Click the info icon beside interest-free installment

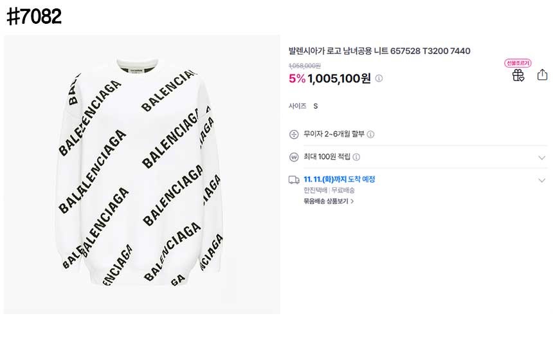(x=371, y=134)
